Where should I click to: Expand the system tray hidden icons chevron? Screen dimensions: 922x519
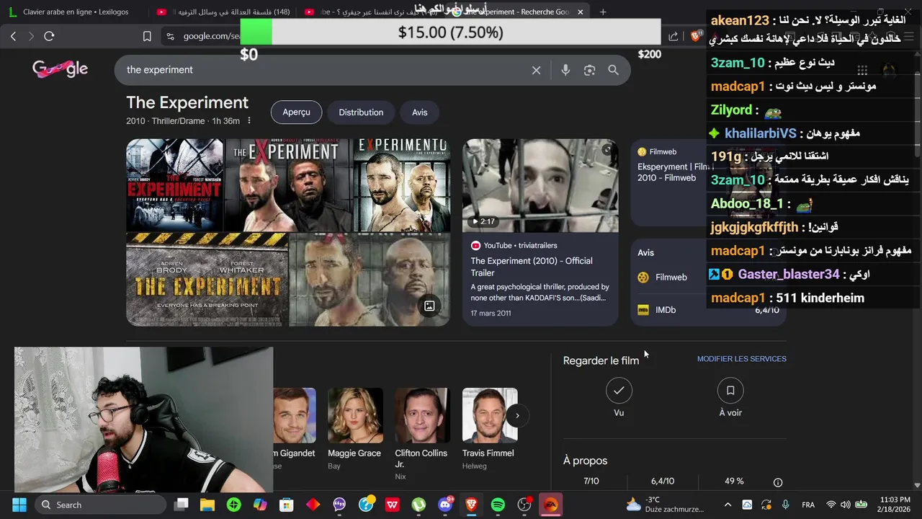[728, 505]
